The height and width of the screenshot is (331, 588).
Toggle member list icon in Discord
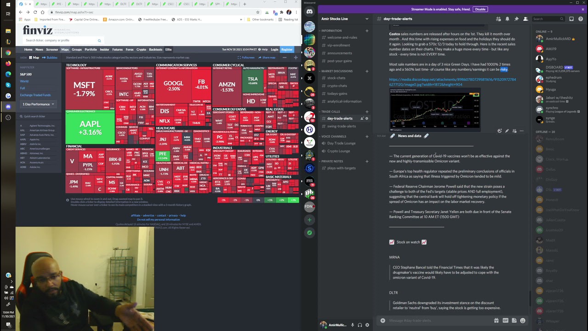(x=526, y=19)
